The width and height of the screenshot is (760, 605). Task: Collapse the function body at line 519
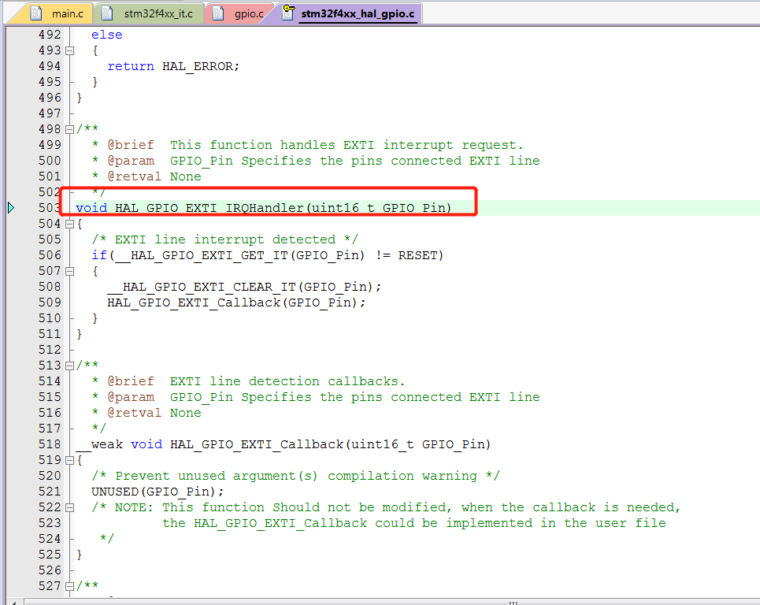(70, 460)
